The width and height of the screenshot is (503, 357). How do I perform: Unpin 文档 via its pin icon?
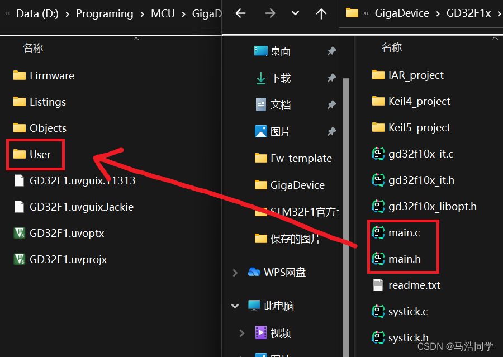pyautogui.click(x=331, y=104)
